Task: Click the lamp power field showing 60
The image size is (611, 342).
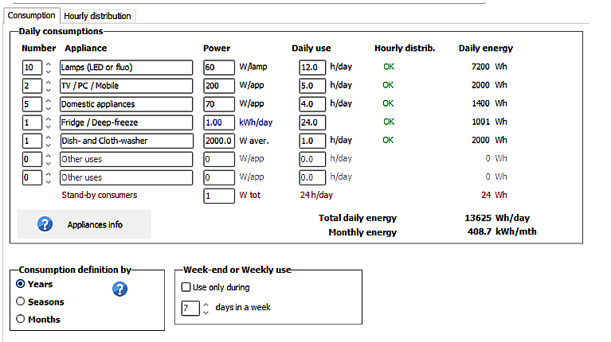Action: [219, 68]
